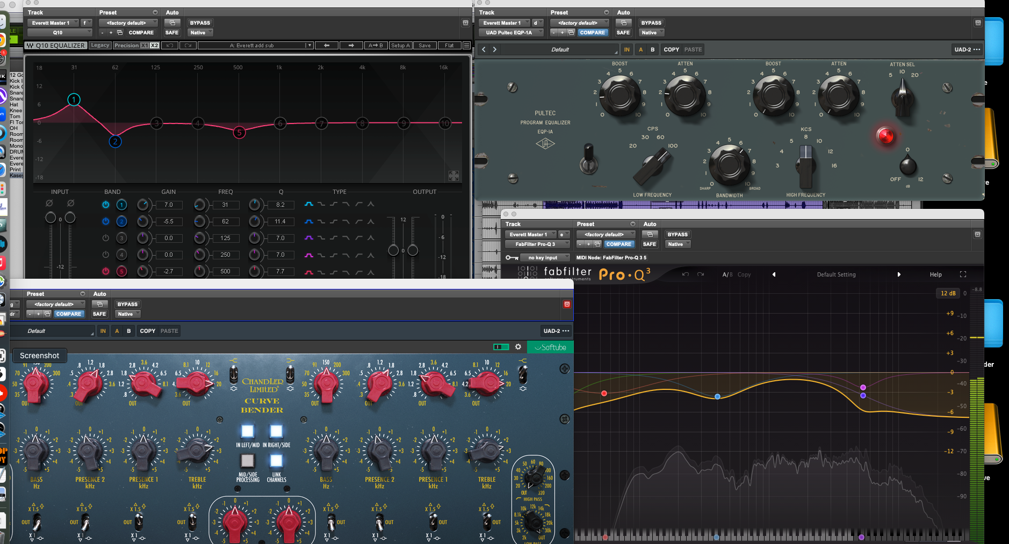Viewport: 1009px width, 544px height.
Task: Click the Softube logo button
Action: pyautogui.click(x=551, y=347)
